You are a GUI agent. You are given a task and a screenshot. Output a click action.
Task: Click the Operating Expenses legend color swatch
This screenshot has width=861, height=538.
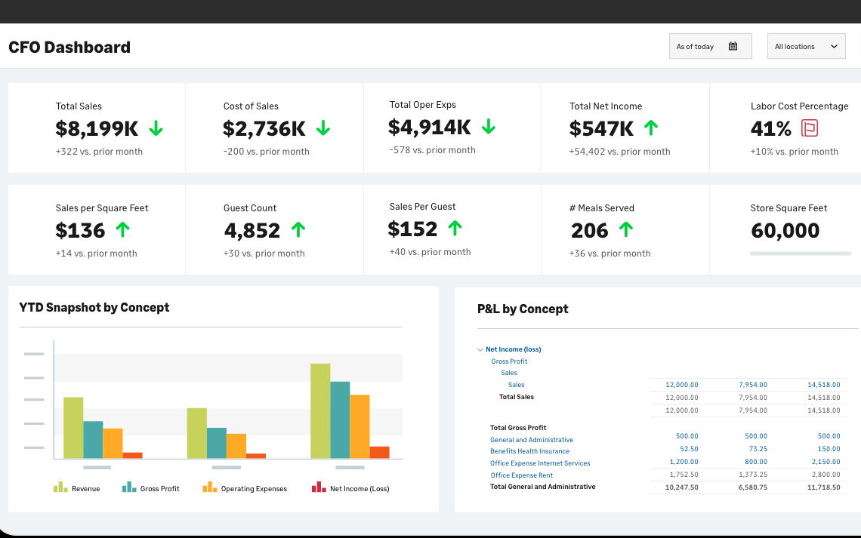210,488
